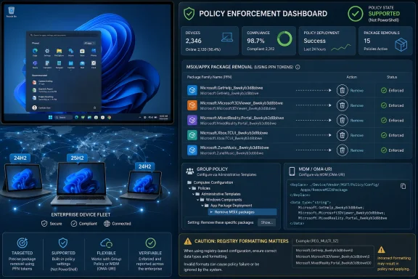
Task: Click the Windows Start button on the taskbar
Action: tap(50, 118)
